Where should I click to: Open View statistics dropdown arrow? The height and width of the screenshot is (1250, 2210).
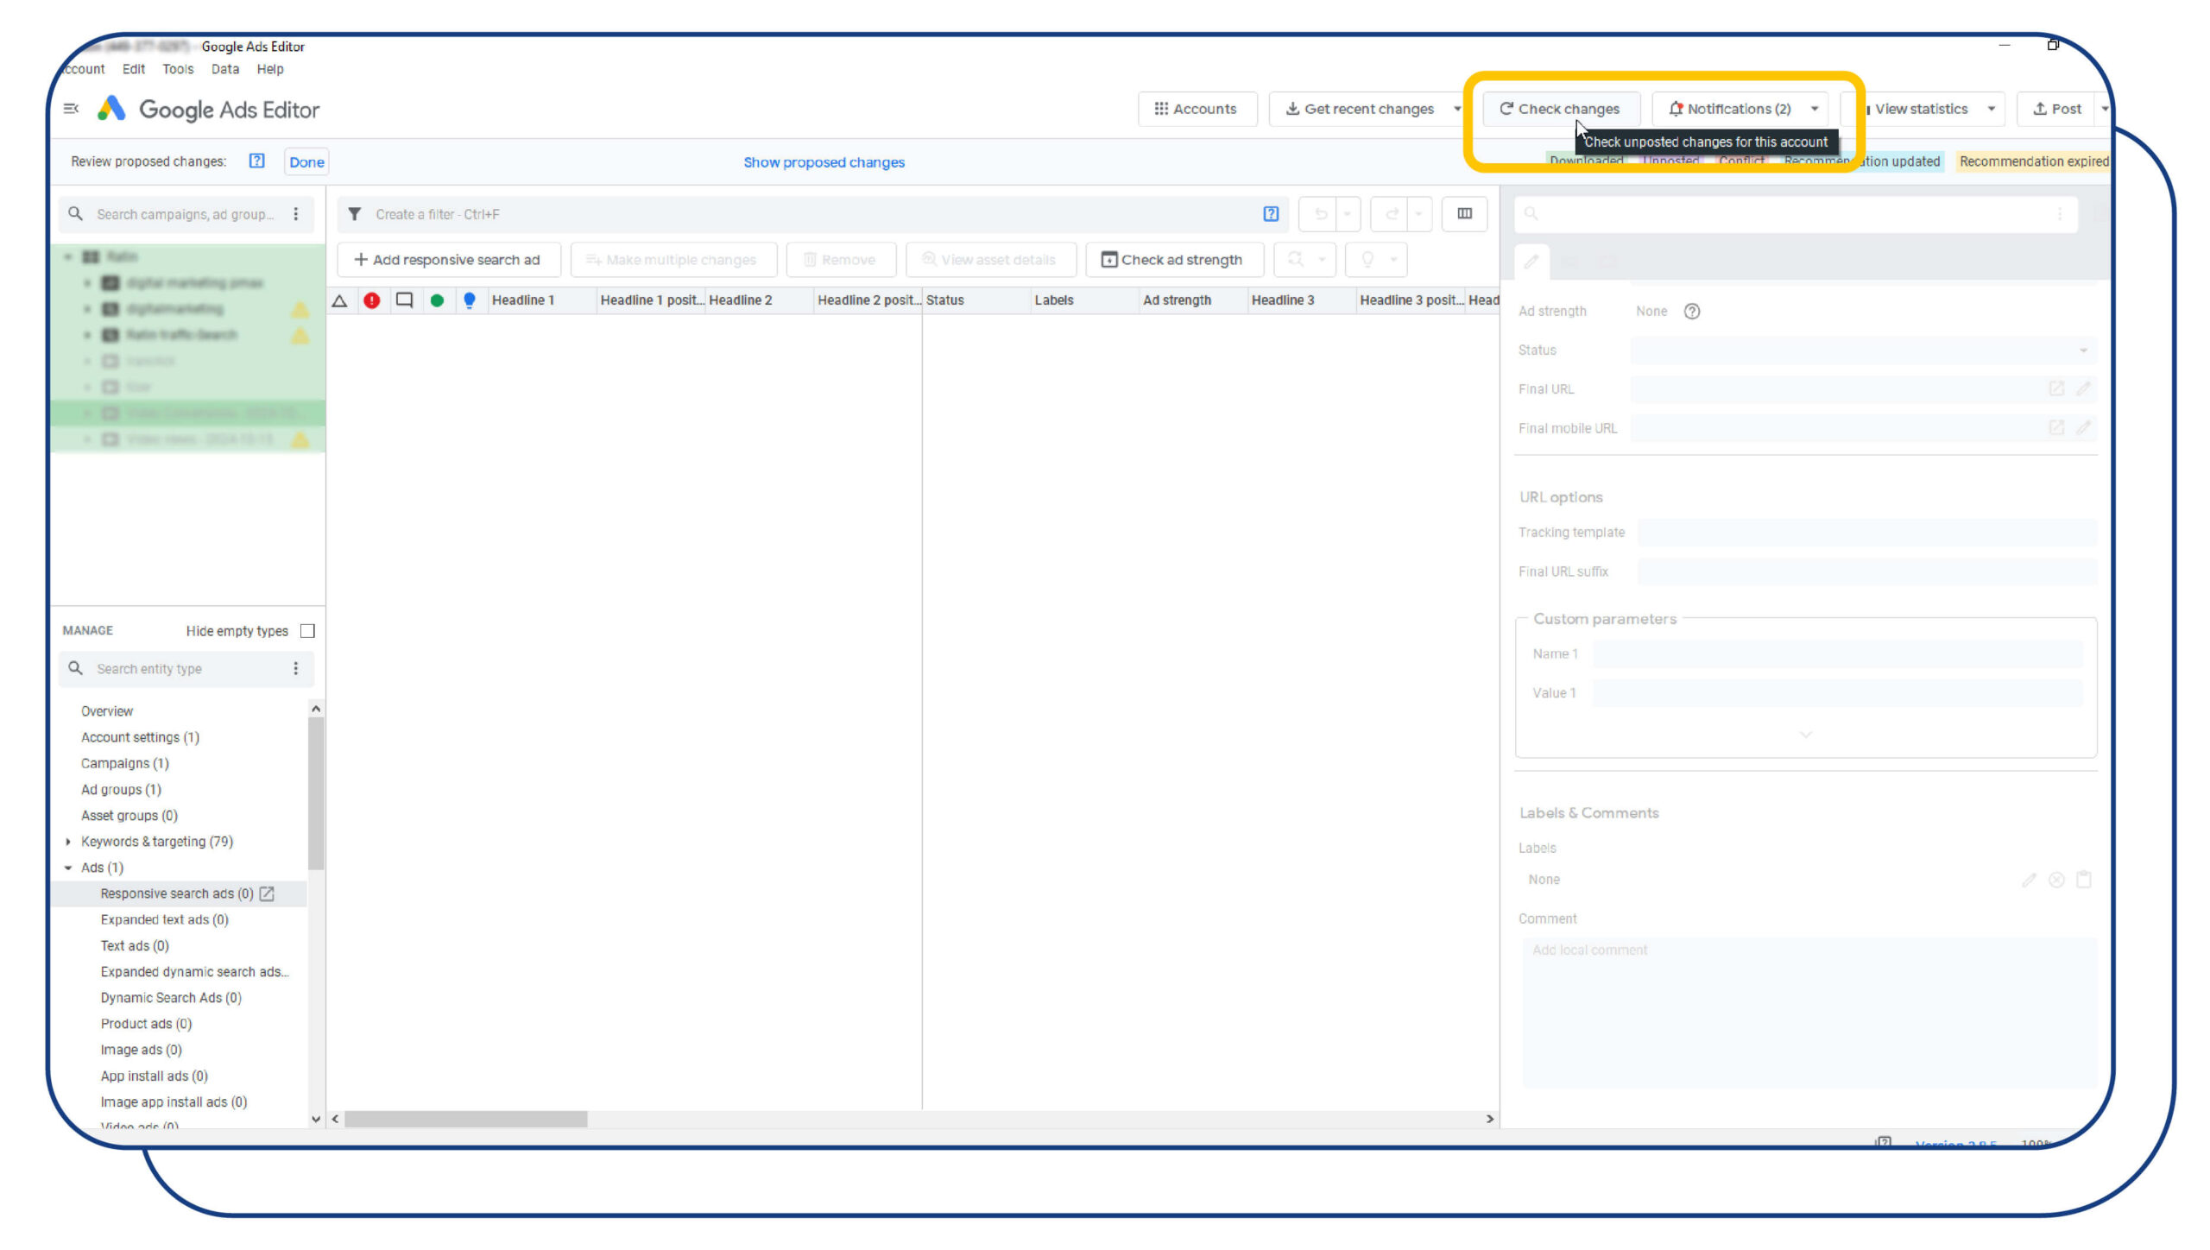[1991, 109]
